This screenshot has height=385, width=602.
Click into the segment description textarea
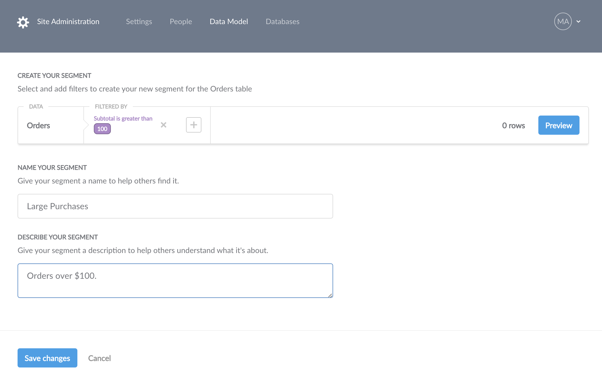point(175,281)
